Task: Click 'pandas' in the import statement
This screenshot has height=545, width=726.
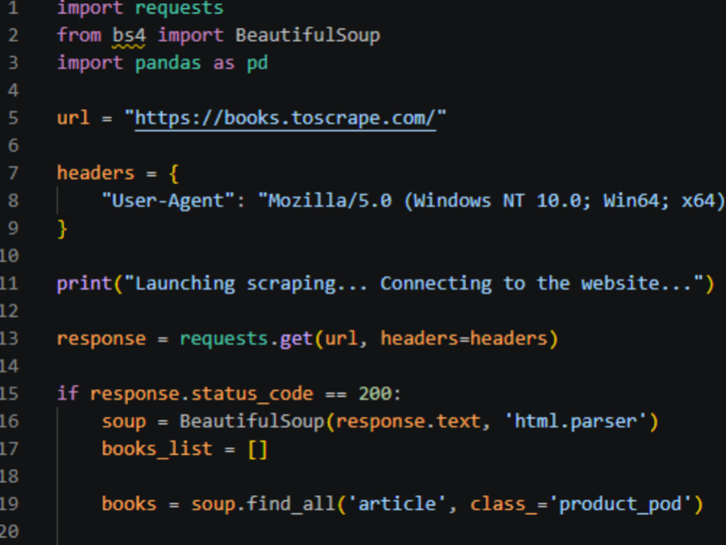Action: point(168,63)
